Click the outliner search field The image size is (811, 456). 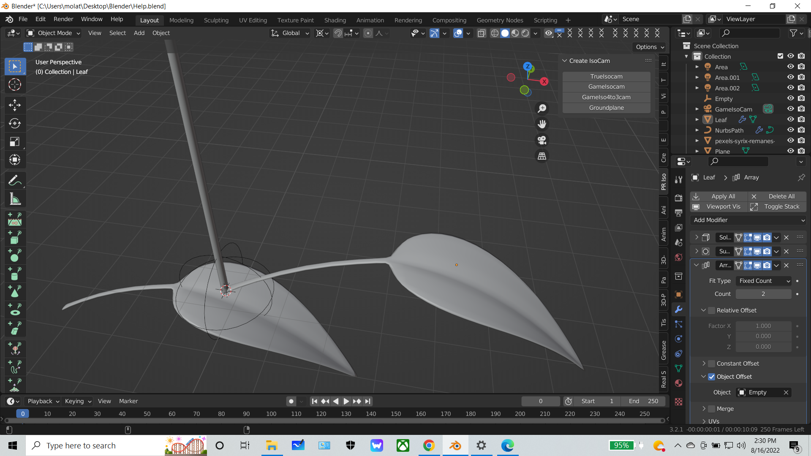point(749,33)
